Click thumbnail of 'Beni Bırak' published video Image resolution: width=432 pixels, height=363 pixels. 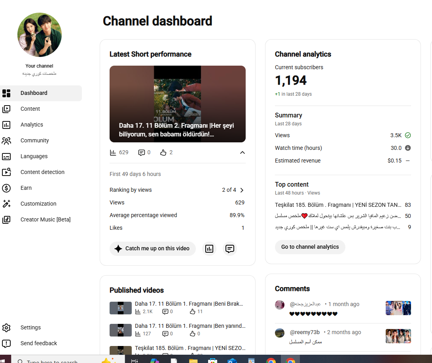[121, 308]
